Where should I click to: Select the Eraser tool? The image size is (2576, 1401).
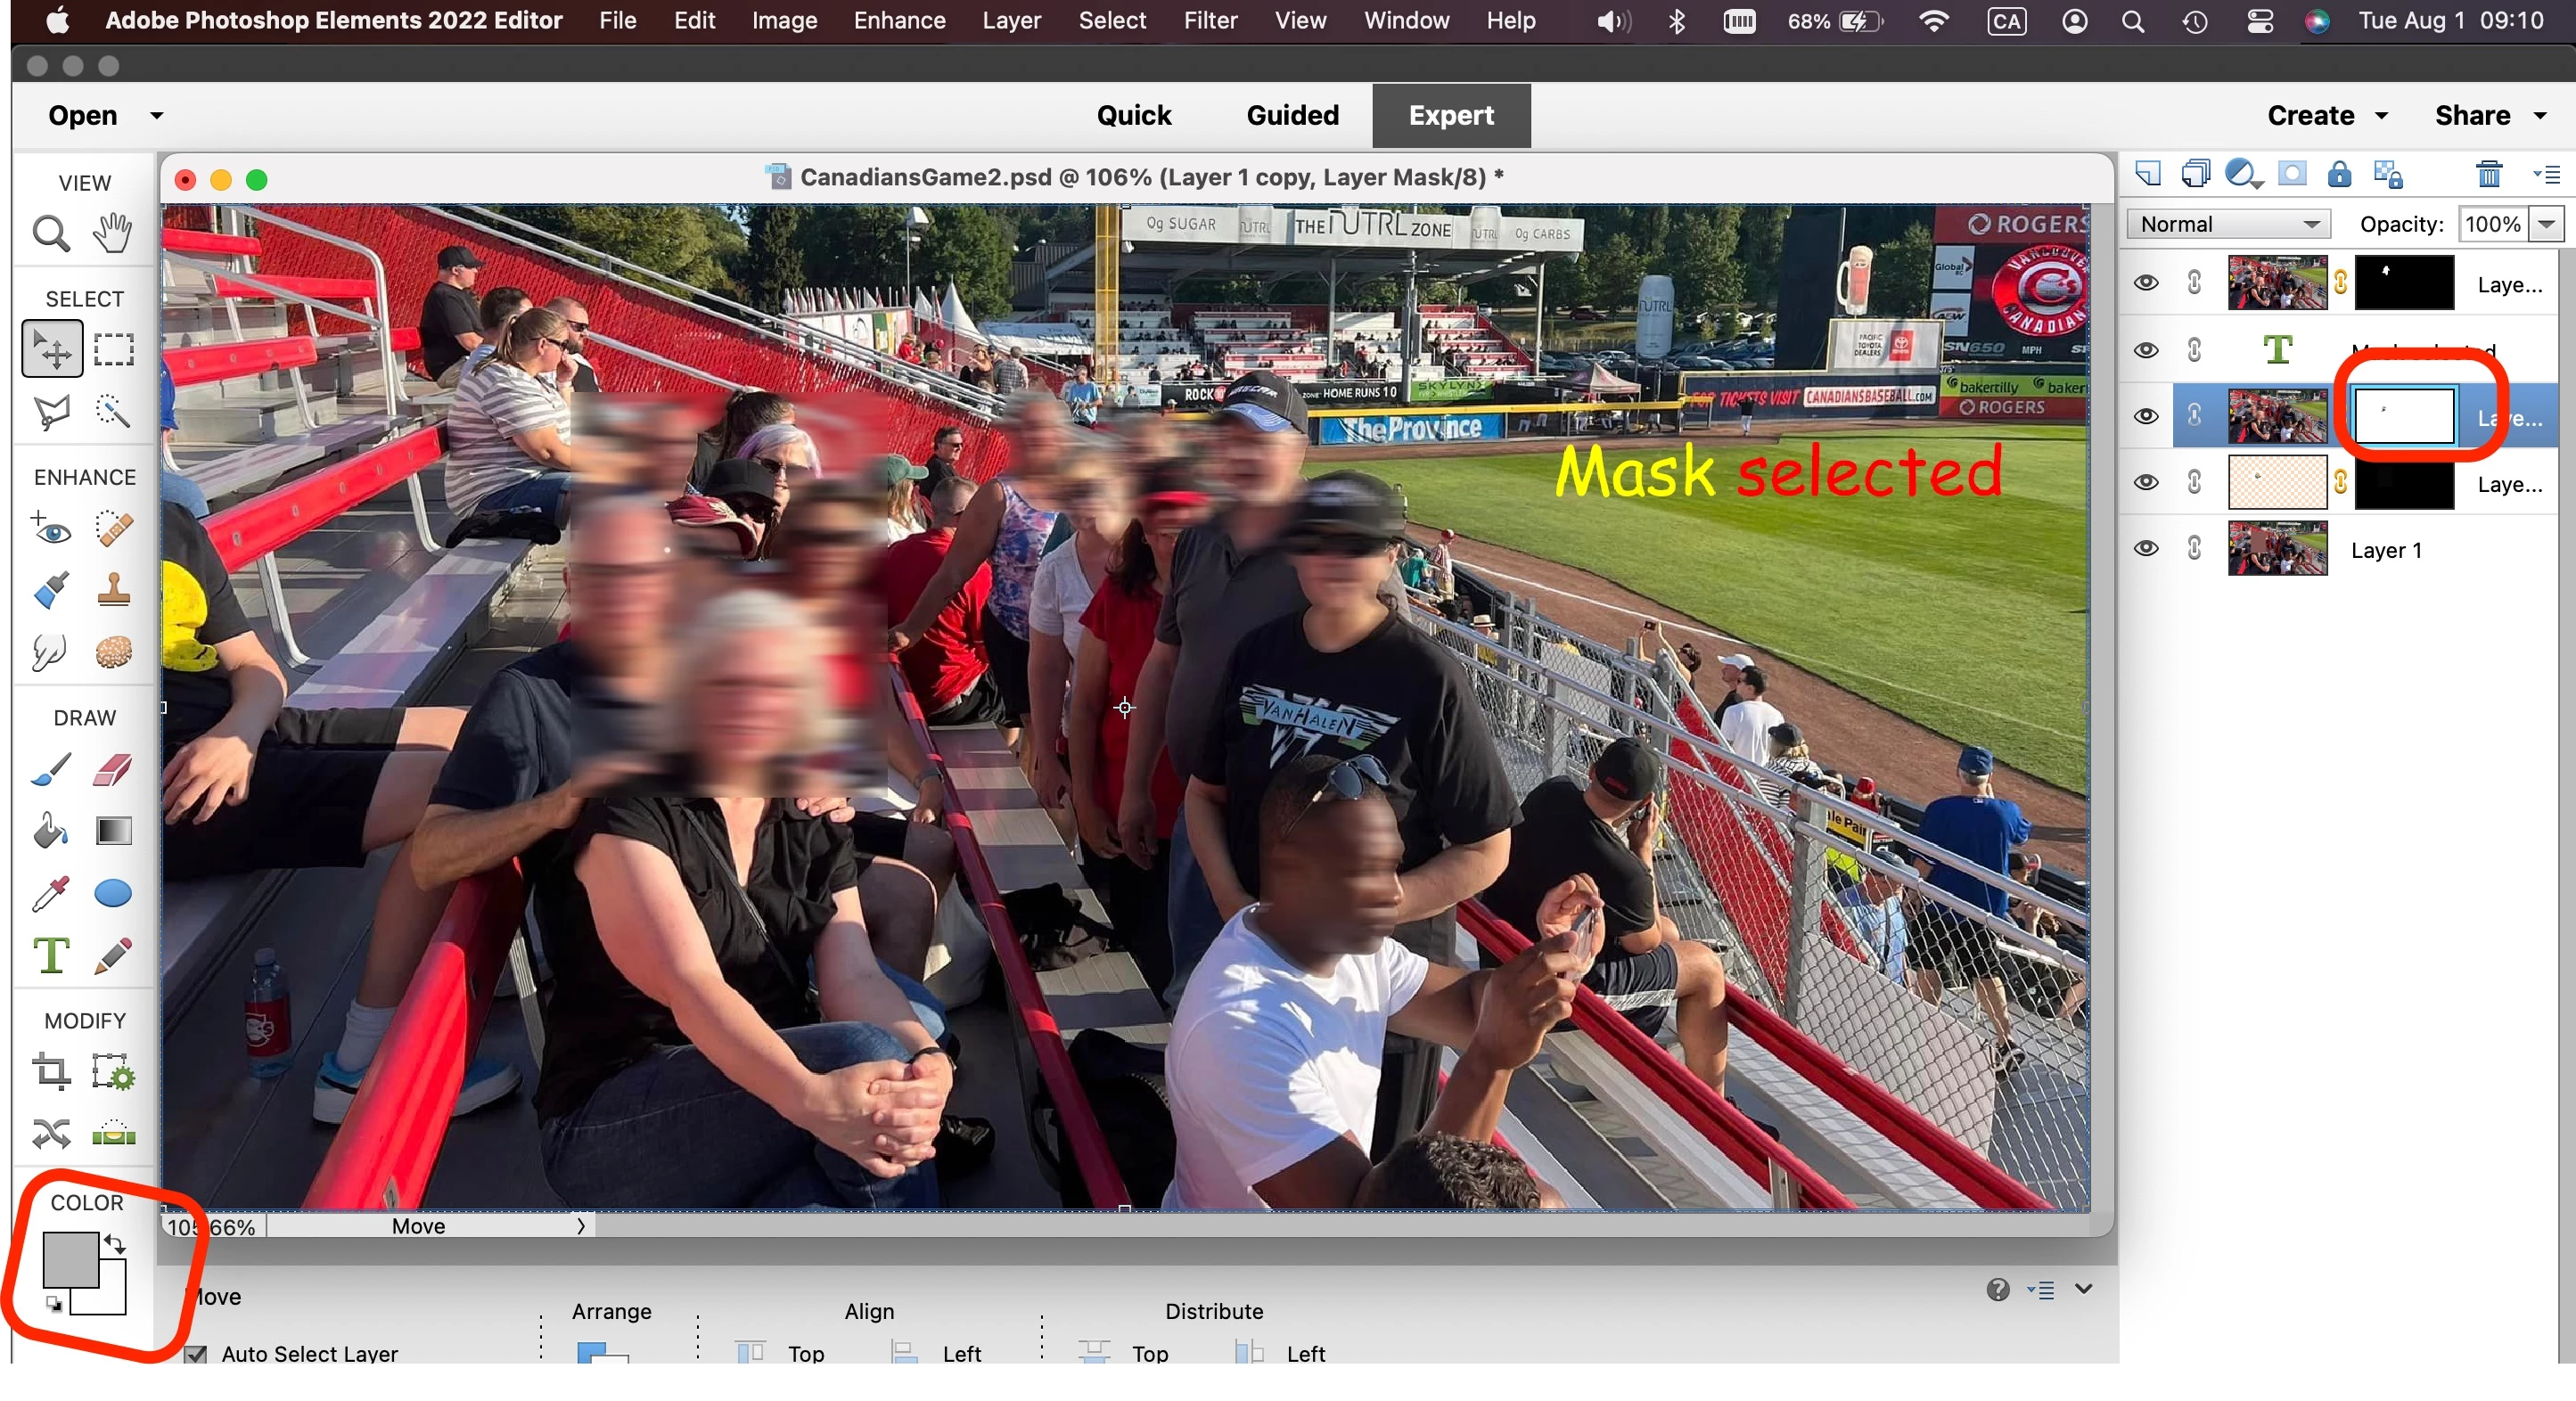coord(113,770)
